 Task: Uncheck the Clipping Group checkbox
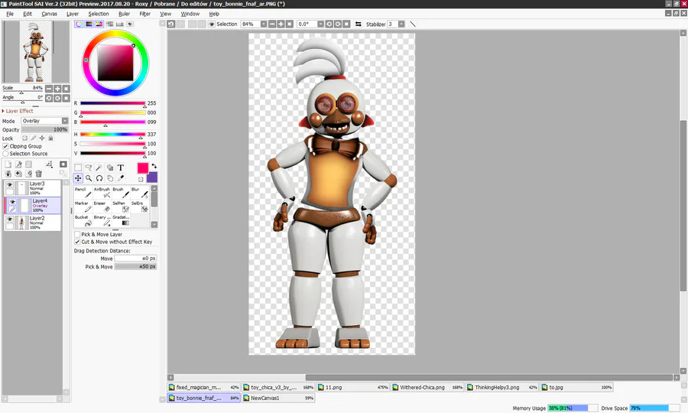click(5, 146)
